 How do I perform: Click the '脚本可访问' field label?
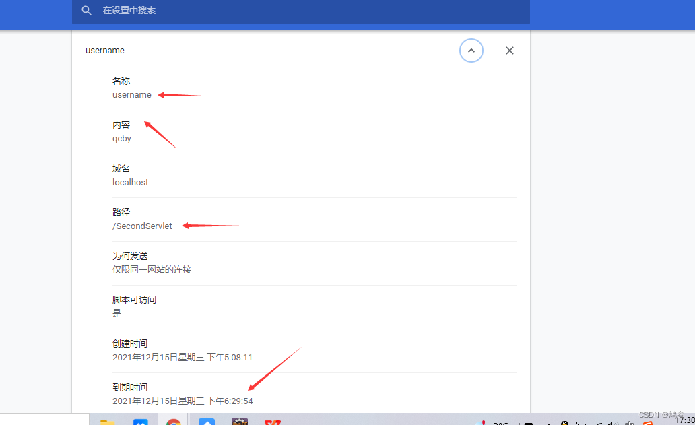134,300
